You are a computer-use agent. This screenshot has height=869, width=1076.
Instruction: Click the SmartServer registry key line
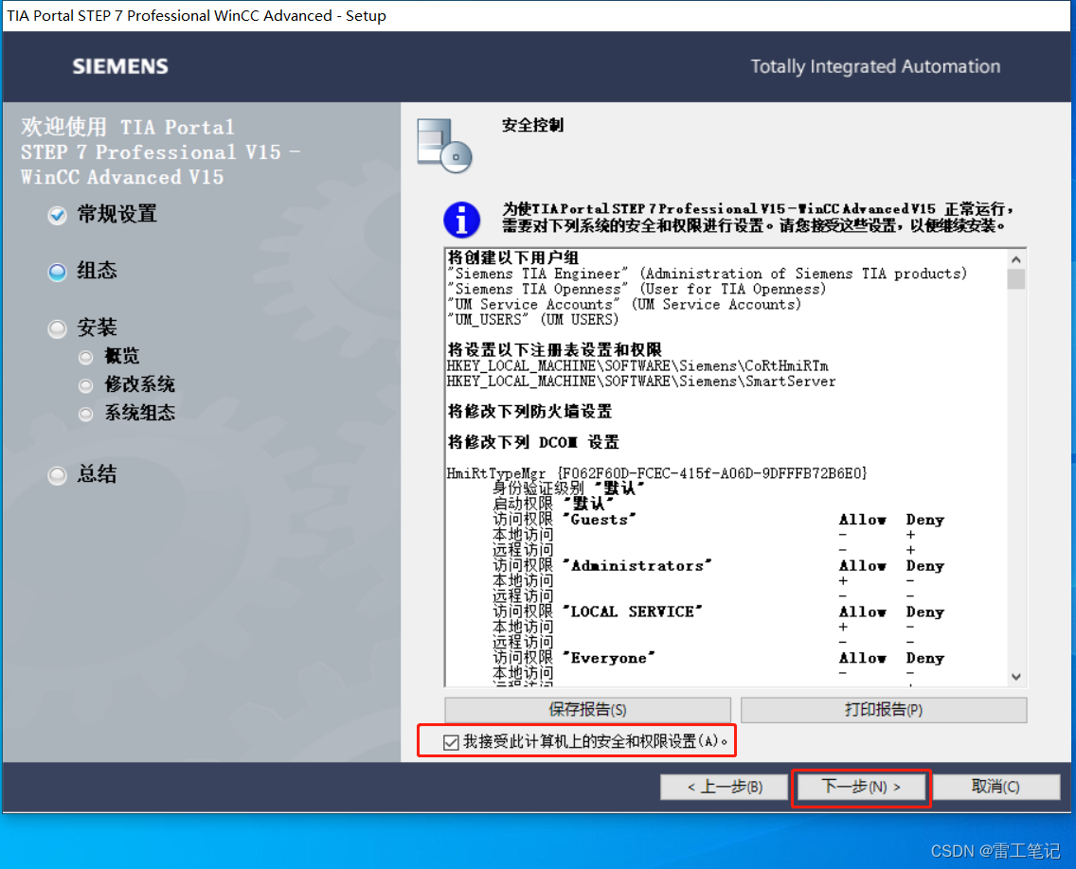click(641, 381)
